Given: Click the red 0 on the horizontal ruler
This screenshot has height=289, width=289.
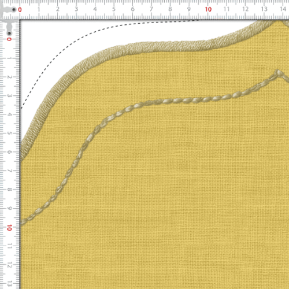Looking at the screenshot, I should coord(20,10).
